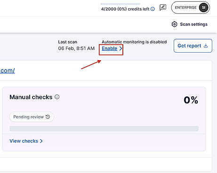Open the SI user avatar menu

pos(204,8)
